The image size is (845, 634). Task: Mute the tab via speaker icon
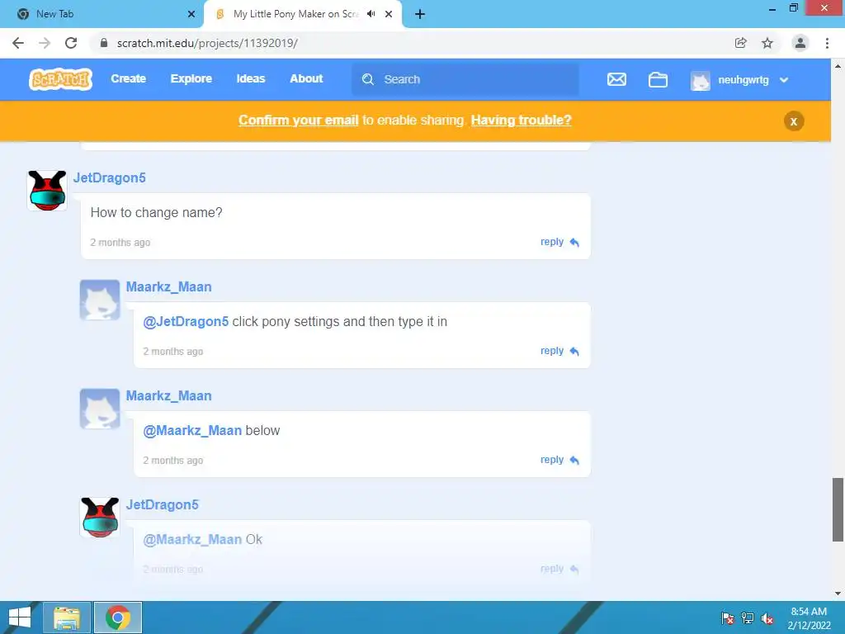coord(371,14)
